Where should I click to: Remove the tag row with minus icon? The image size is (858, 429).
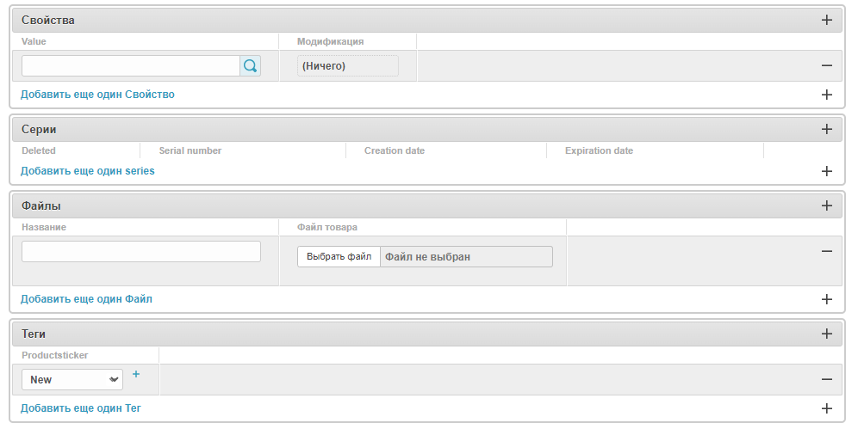[x=827, y=379]
